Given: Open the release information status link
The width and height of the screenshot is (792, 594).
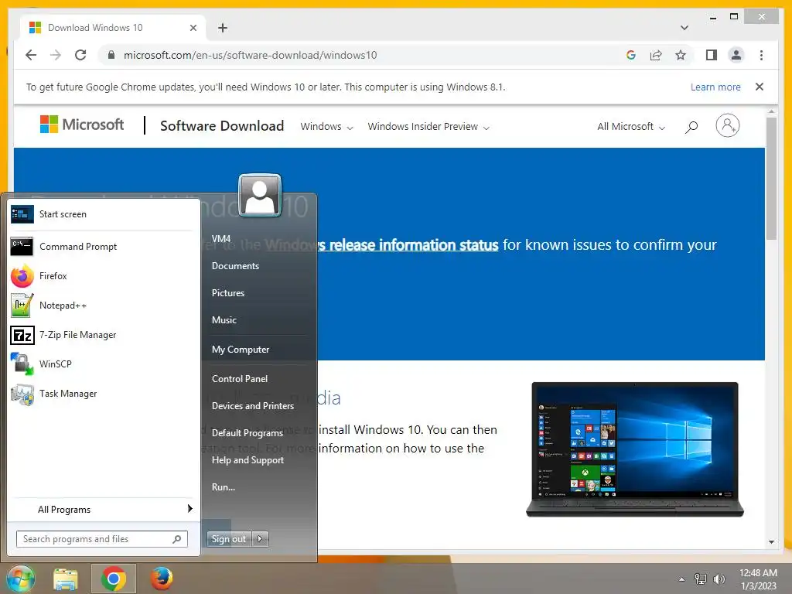Looking at the screenshot, I should pos(382,245).
